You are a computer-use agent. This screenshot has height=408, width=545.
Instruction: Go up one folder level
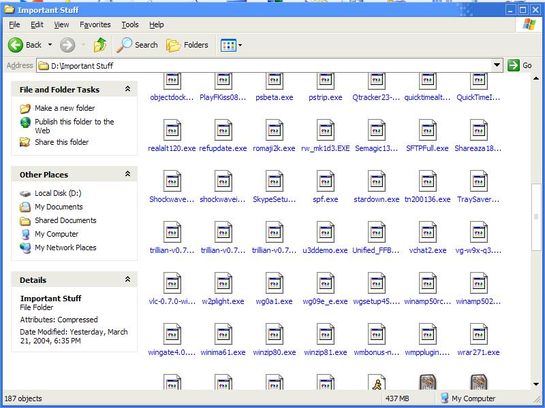click(x=100, y=45)
